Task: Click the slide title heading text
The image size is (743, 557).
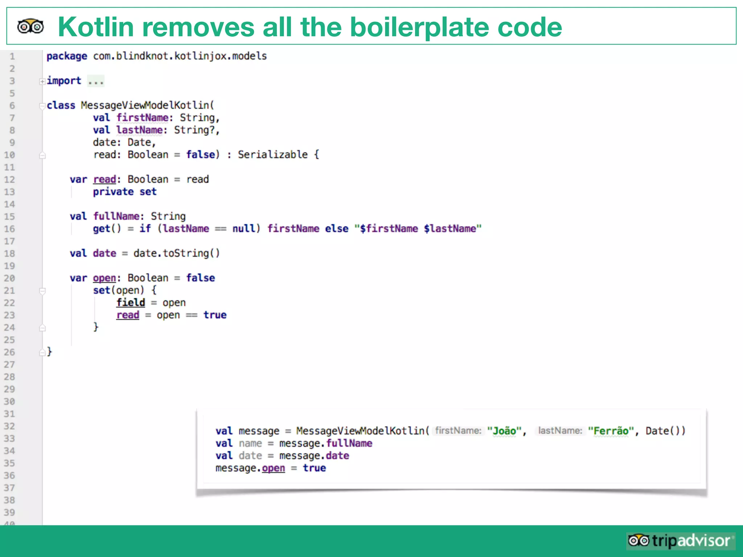Action: 310,27
